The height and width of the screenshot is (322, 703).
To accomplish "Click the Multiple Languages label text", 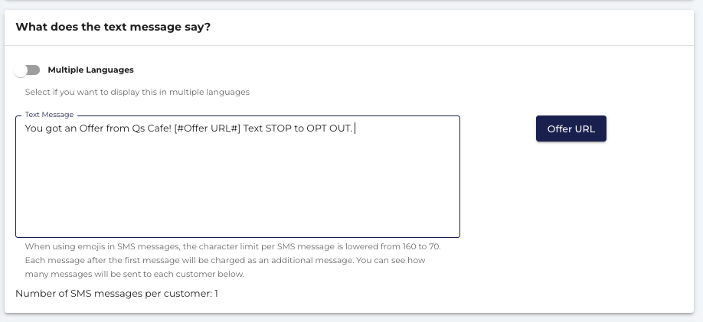I will pos(90,70).
